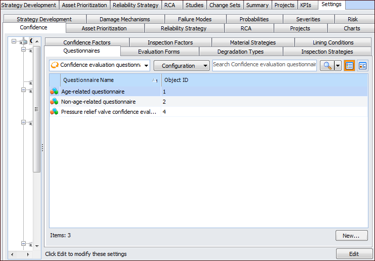Click the search magnifier icon

click(327, 66)
